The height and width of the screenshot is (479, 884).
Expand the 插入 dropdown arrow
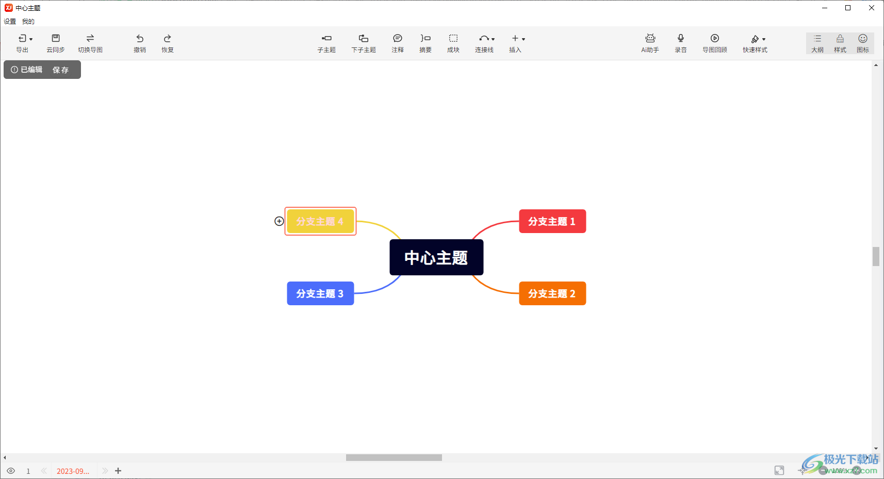[523, 39]
